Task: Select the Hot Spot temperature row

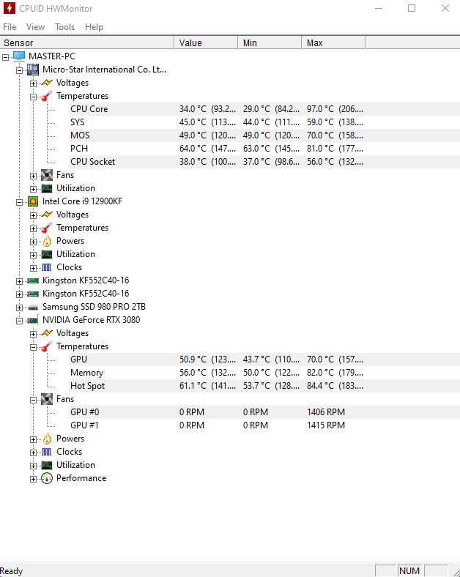Action: (x=264, y=386)
